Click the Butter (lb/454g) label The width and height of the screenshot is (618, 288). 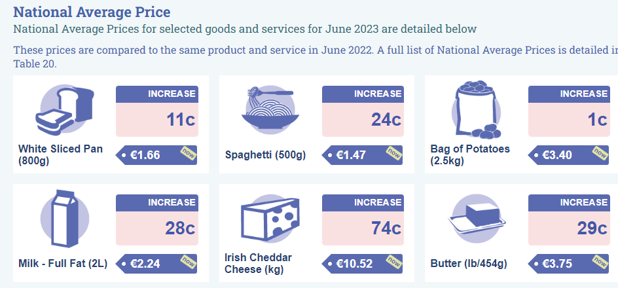(469, 264)
